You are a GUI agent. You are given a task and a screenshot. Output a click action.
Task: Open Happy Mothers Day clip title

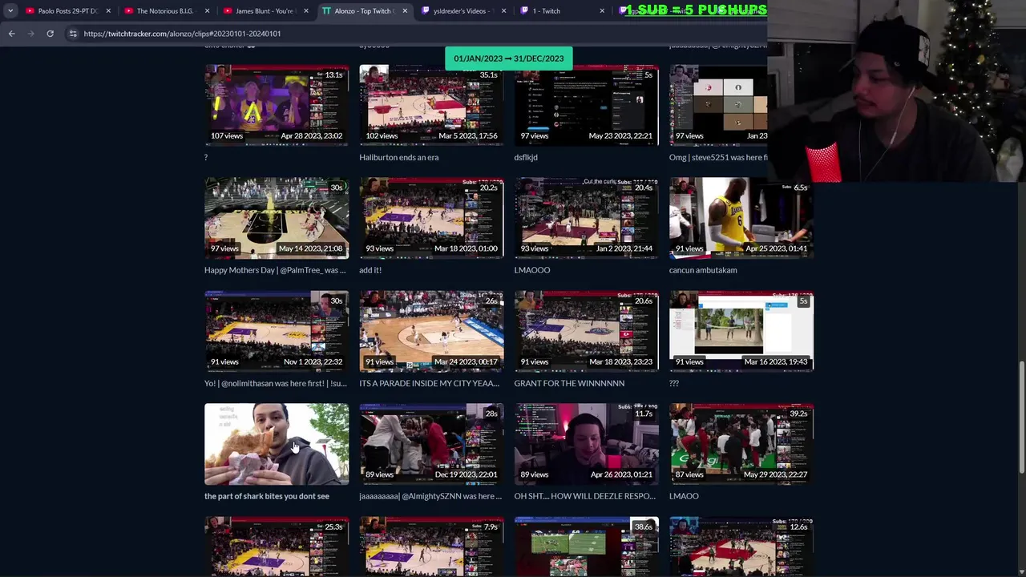(x=275, y=271)
